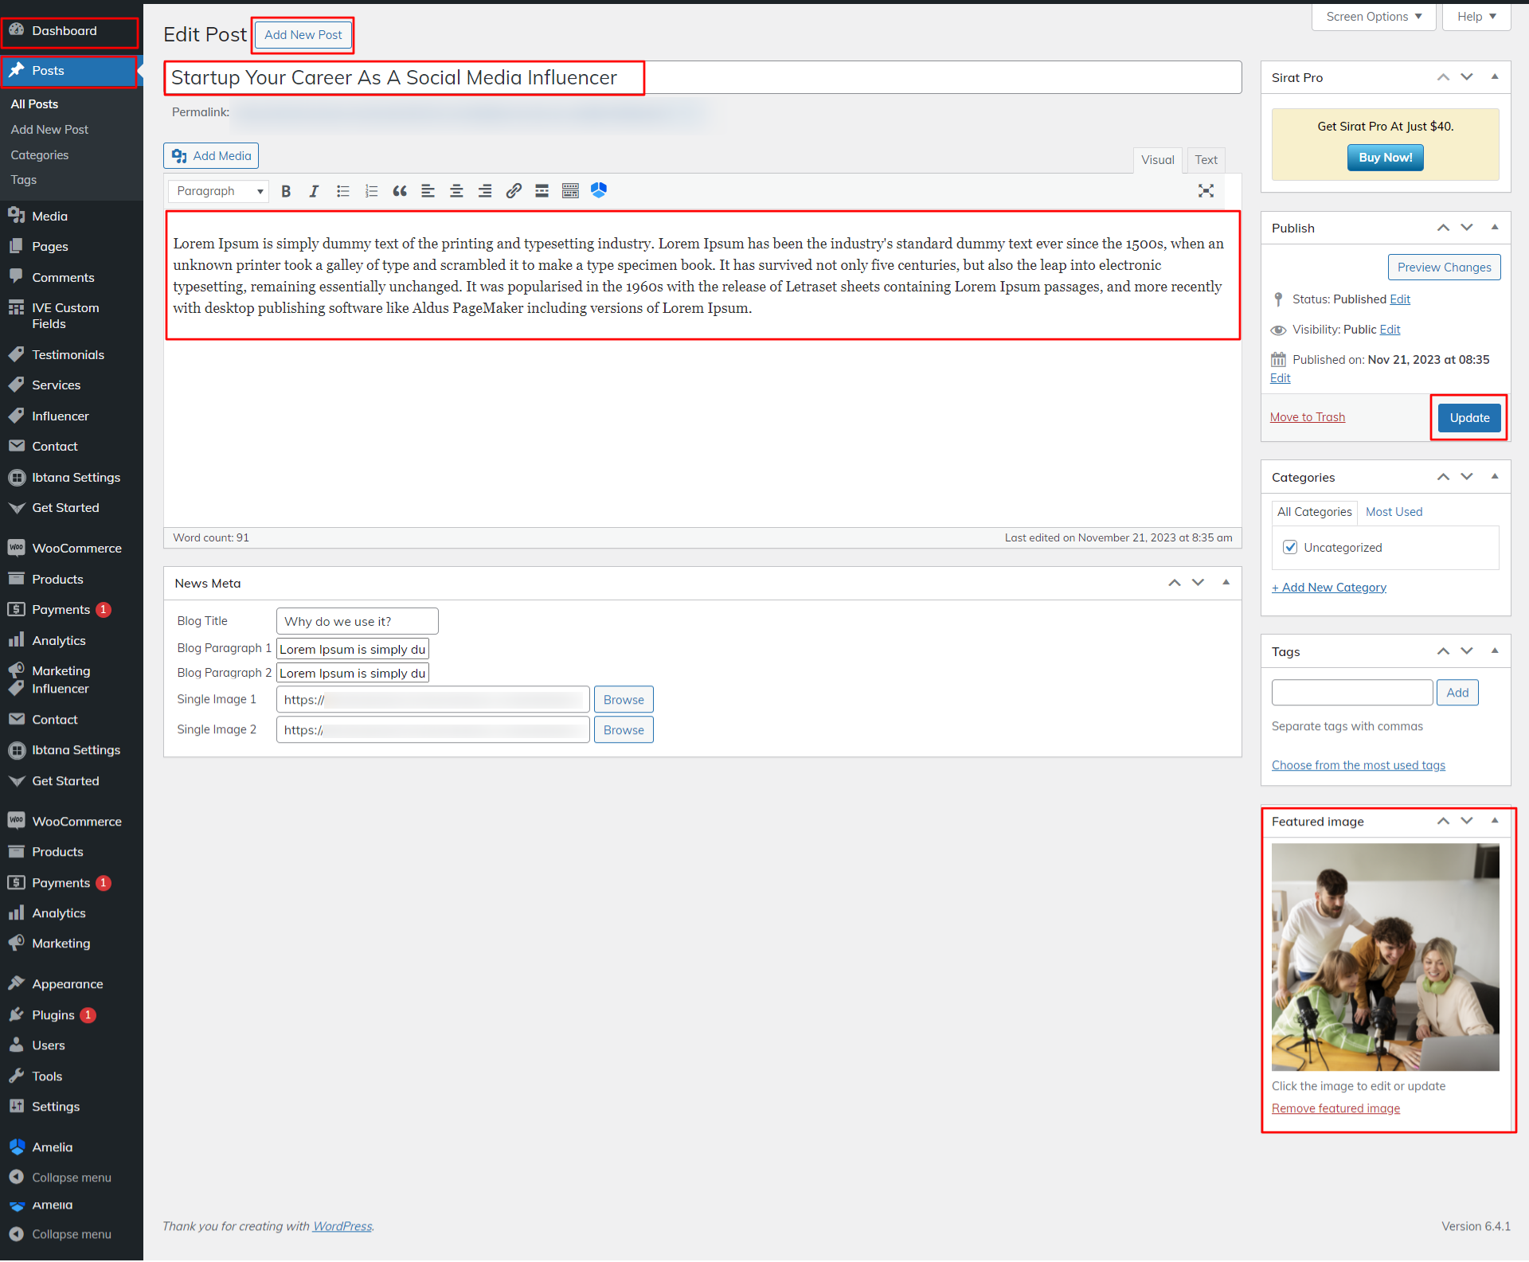This screenshot has height=1262, width=1529.
Task: Uncheck the Uncategorized category checkbox
Action: click(x=1290, y=548)
